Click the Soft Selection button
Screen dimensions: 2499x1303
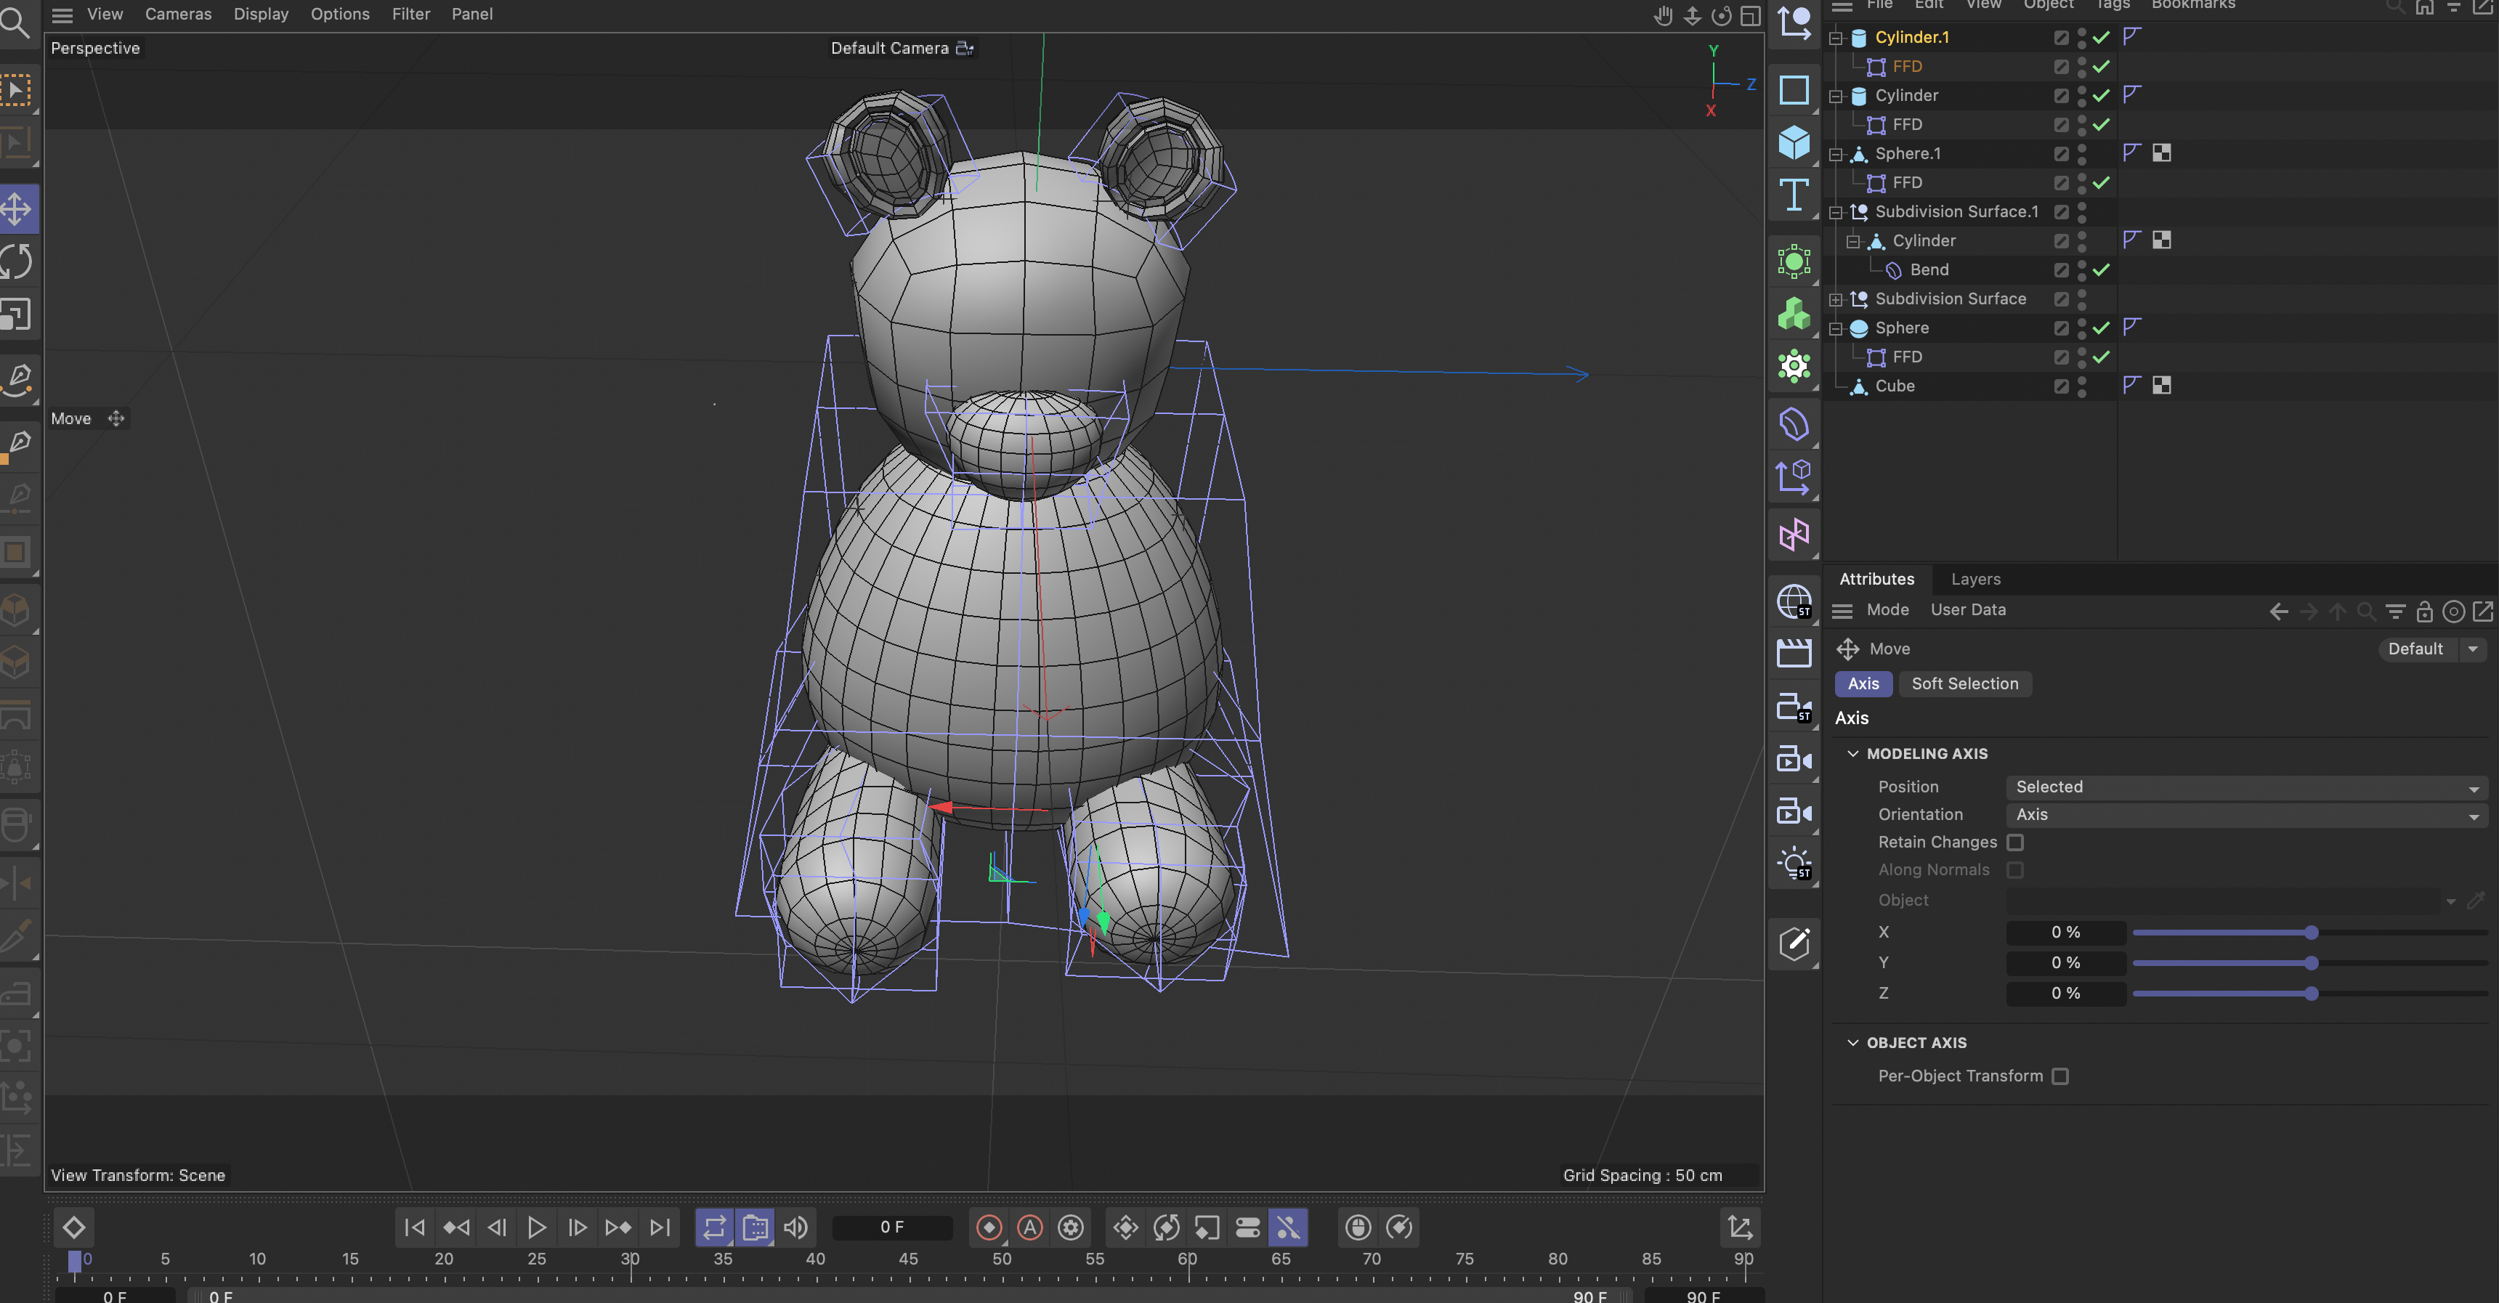(1964, 684)
